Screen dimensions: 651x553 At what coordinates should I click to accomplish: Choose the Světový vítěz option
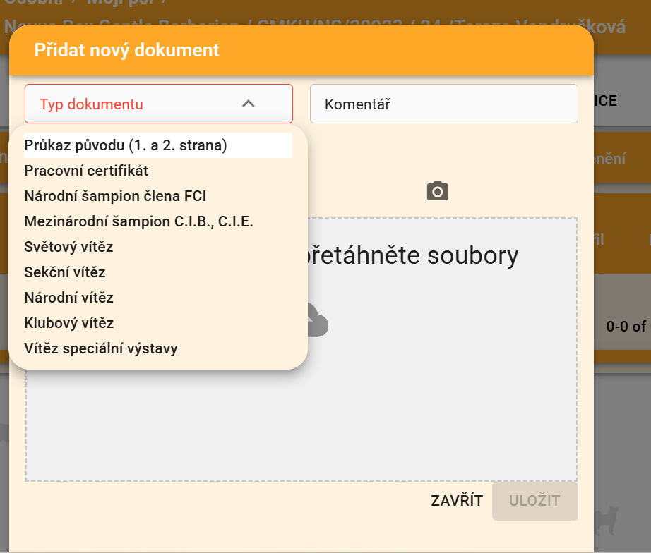pos(68,247)
